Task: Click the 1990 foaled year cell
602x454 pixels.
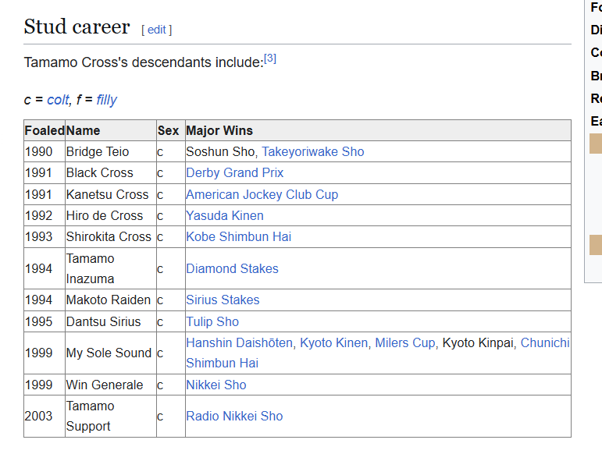Action: [x=45, y=151]
